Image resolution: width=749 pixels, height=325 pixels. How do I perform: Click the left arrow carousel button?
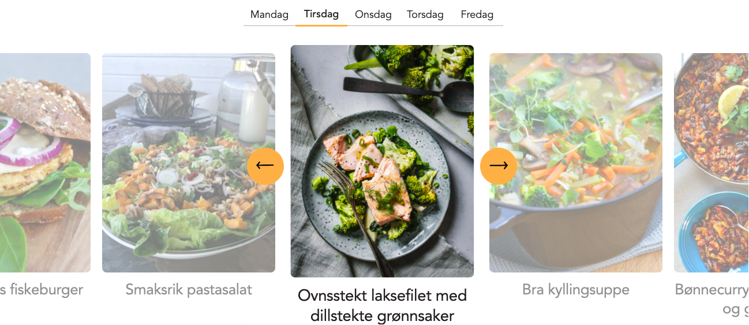(265, 166)
